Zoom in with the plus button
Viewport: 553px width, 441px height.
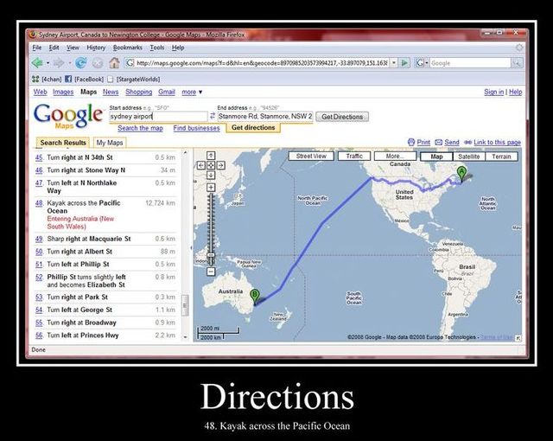211,188
